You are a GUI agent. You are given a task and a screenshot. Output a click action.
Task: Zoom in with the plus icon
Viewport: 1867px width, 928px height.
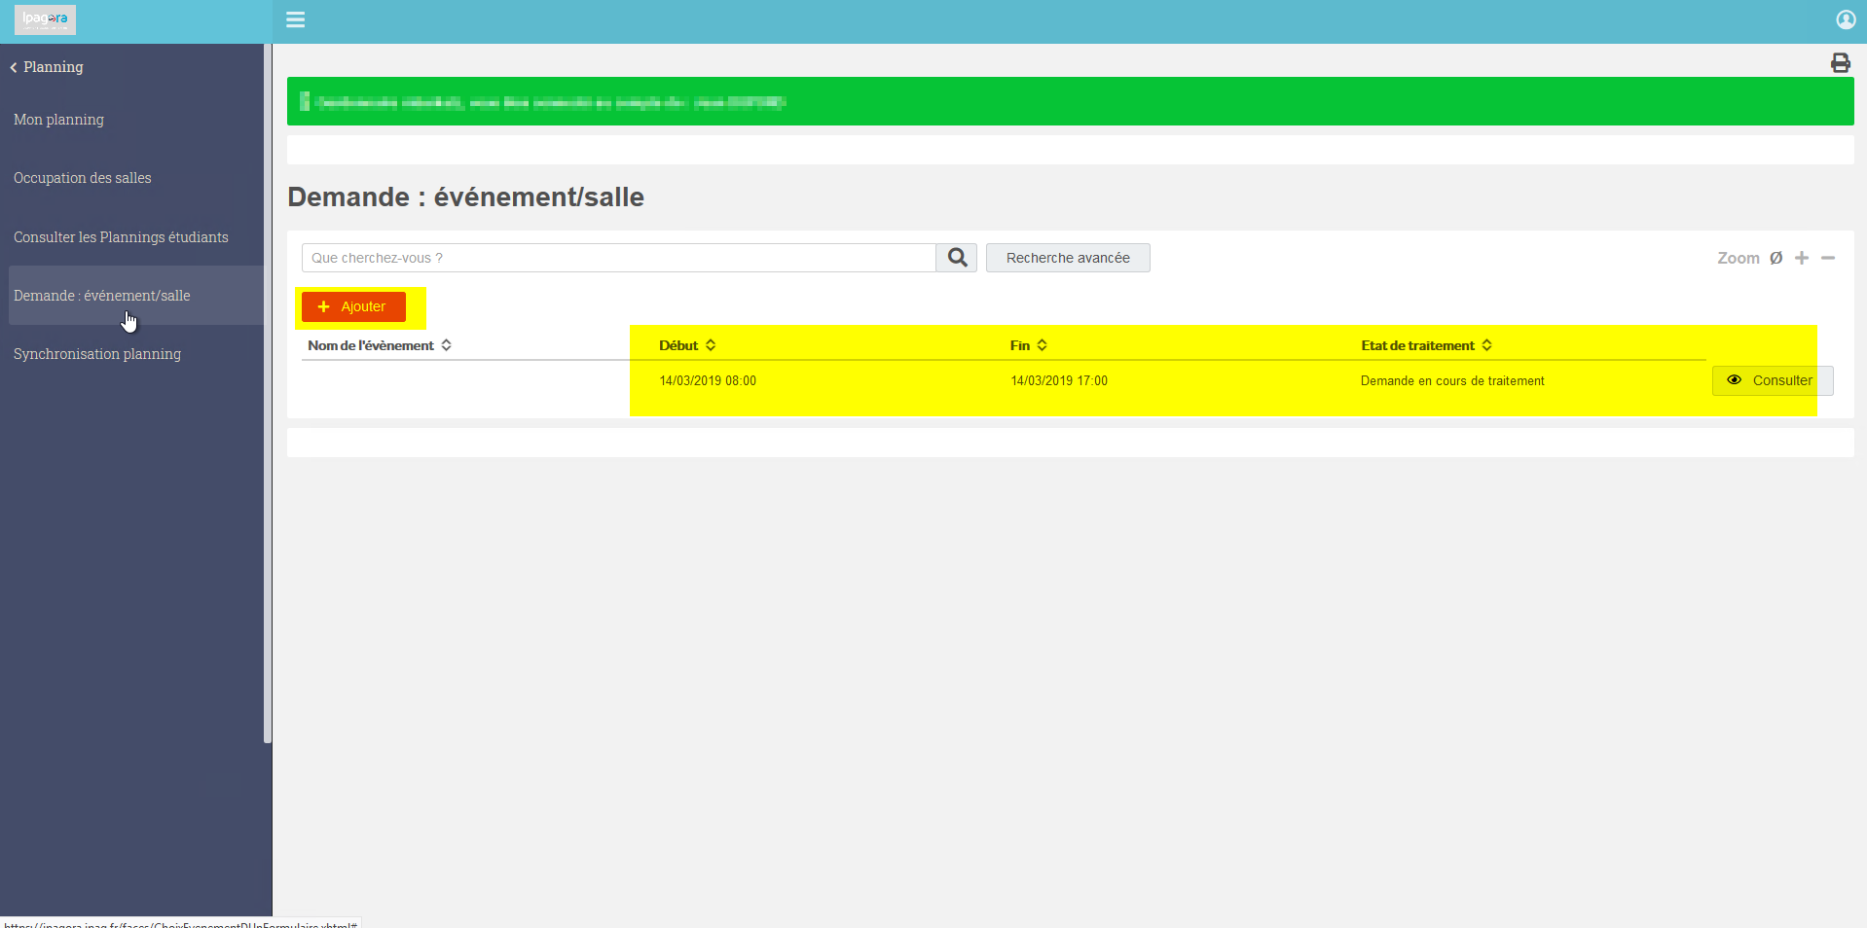(1802, 258)
